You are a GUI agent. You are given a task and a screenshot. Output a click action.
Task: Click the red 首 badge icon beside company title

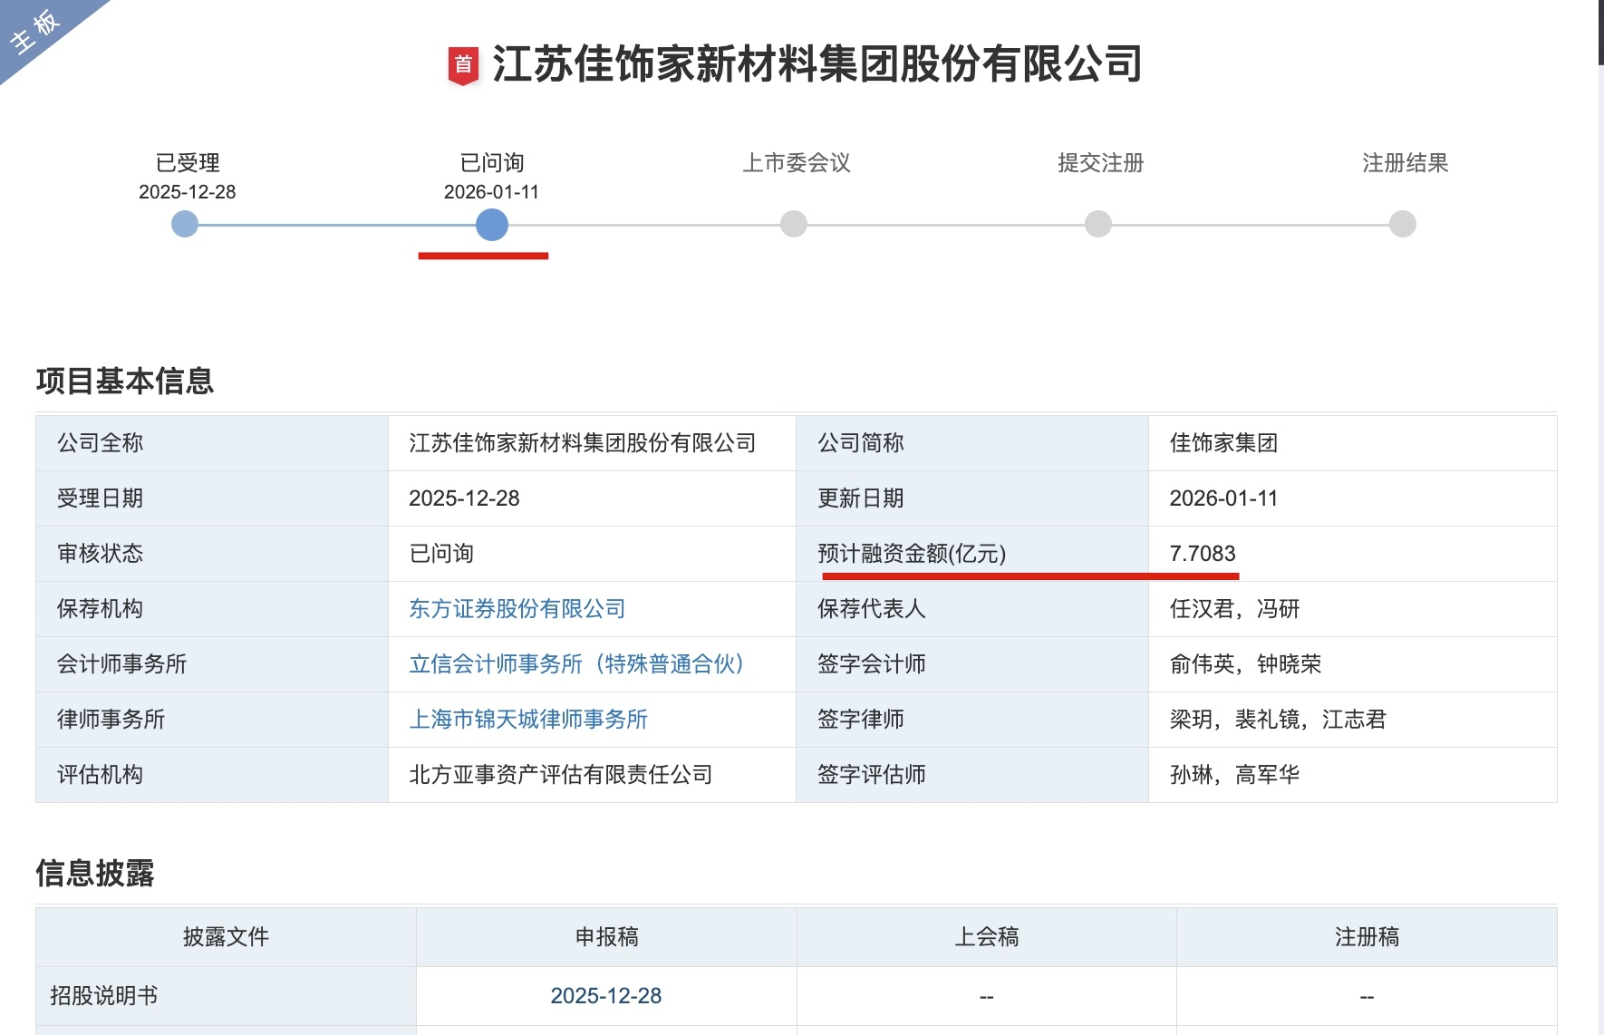[x=463, y=66]
